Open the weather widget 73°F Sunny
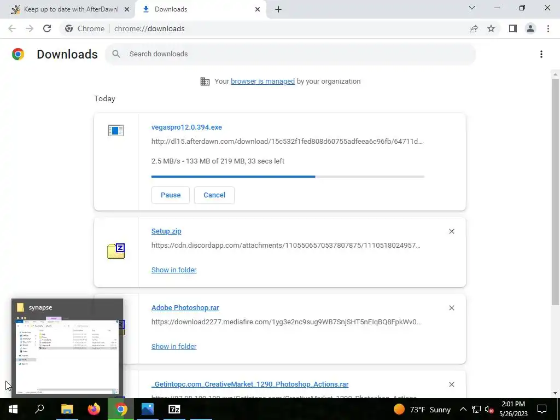Image resolution: width=560 pixels, height=420 pixels. point(422,409)
